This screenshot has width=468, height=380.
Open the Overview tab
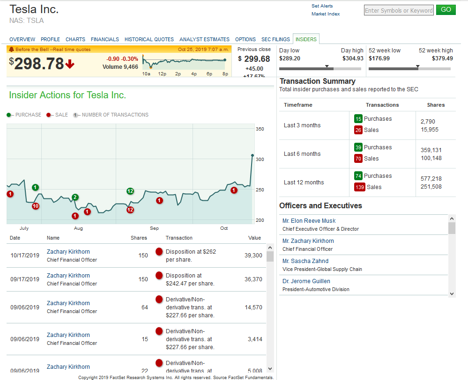[x=22, y=39]
